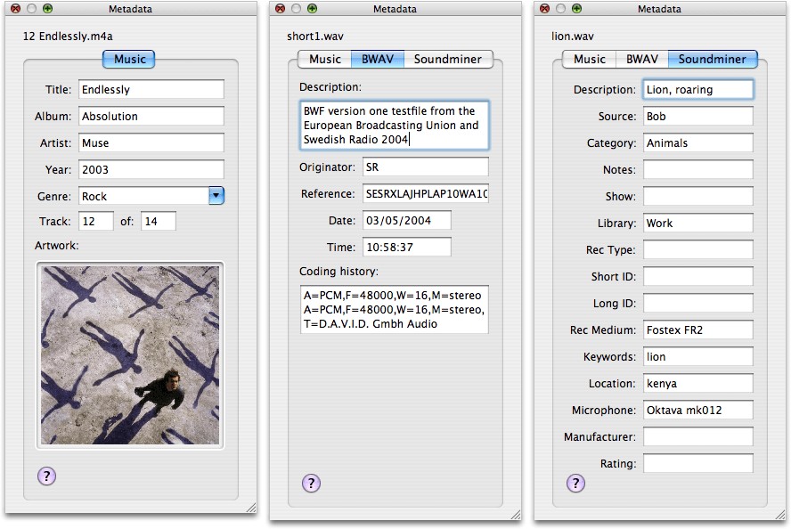
Task: Open the Genre dropdown arrow
Action: pos(216,196)
